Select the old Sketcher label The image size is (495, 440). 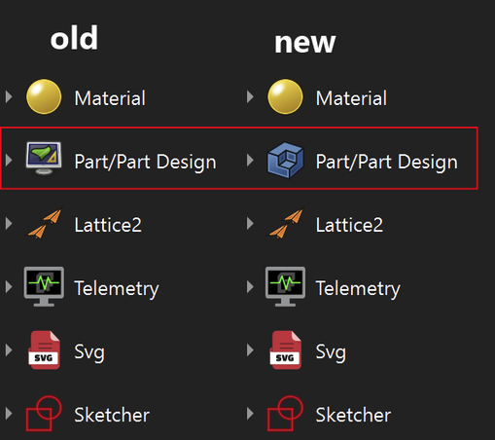[x=112, y=415]
